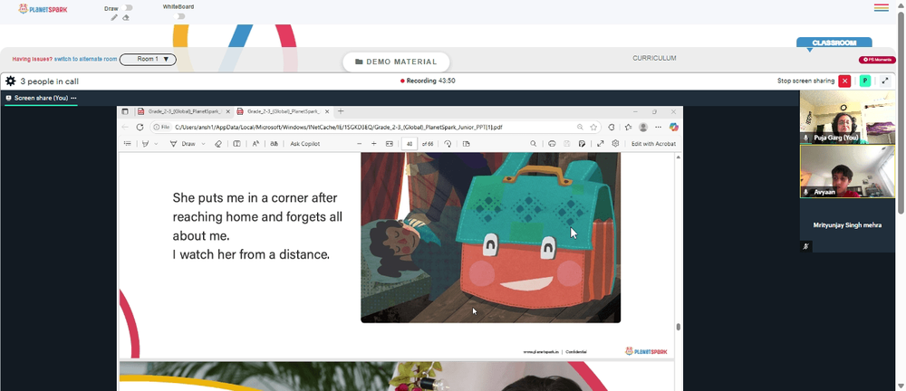The image size is (906, 391).
Task: Click the PDF save as icon
Action: coord(582,144)
